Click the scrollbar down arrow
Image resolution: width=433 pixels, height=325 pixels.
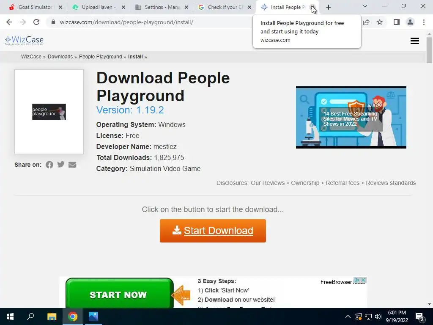click(429, 304)
